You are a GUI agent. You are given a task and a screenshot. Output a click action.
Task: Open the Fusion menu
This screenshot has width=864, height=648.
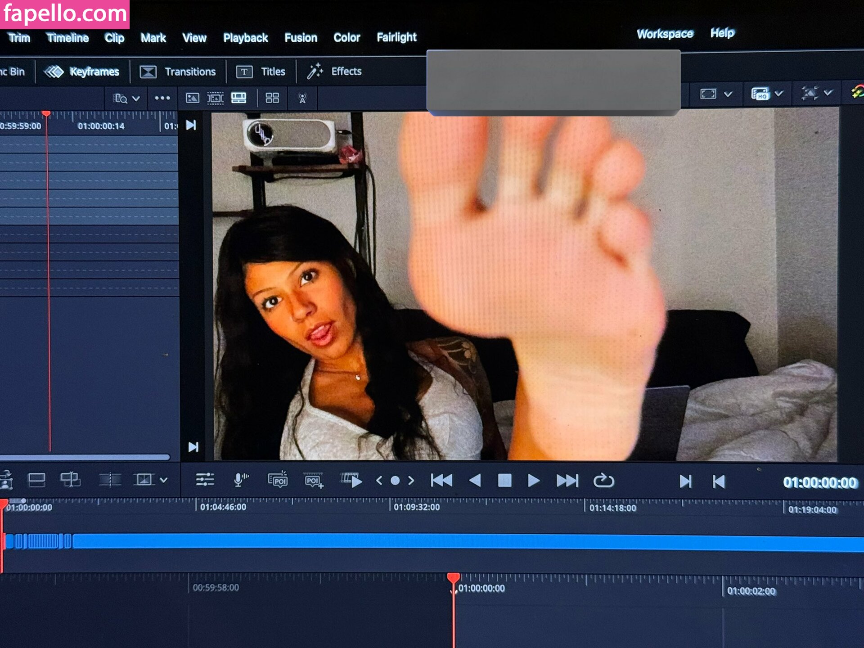coord(301,38)
